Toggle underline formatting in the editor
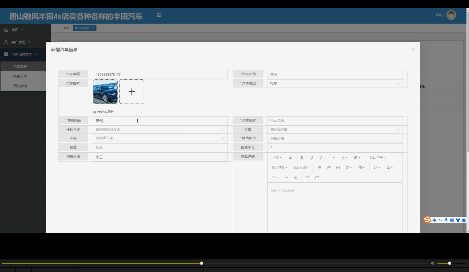The image size is (469, 272). coord(312,158)
